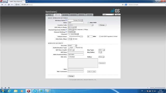166x93 pixels.
Task: Switch to the Services tab
Action: click(x=81, y=15)
